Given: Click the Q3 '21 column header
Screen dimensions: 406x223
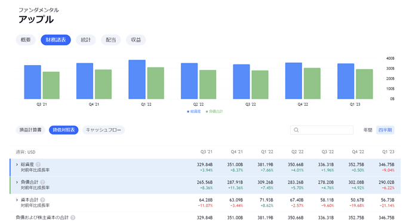Looking at the screenshot, I should pos(207,152).
